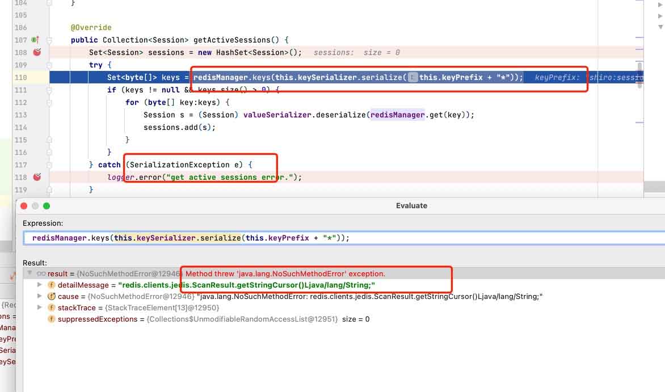Click the cause field icon

51,296
